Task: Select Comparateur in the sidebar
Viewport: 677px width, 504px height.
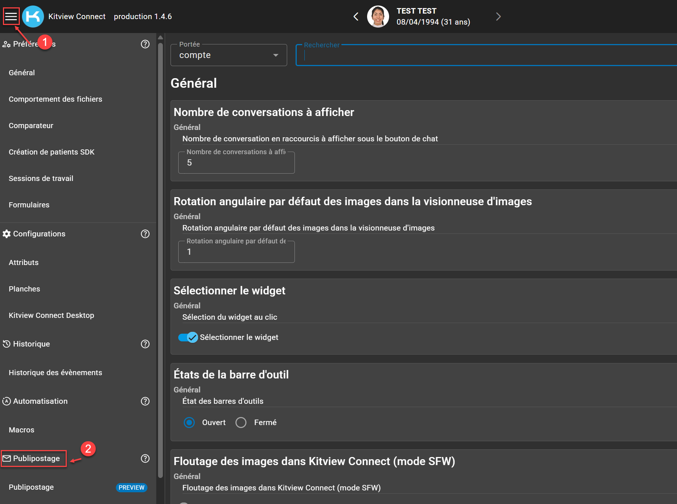Action: (x=31, y=126)
